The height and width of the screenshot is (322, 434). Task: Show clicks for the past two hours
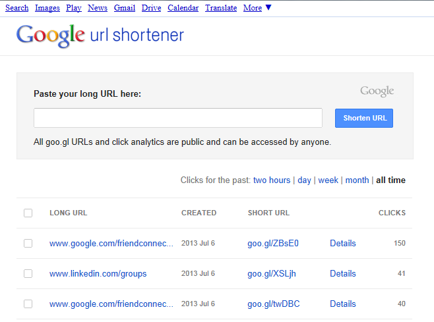[x=271, y=180]
